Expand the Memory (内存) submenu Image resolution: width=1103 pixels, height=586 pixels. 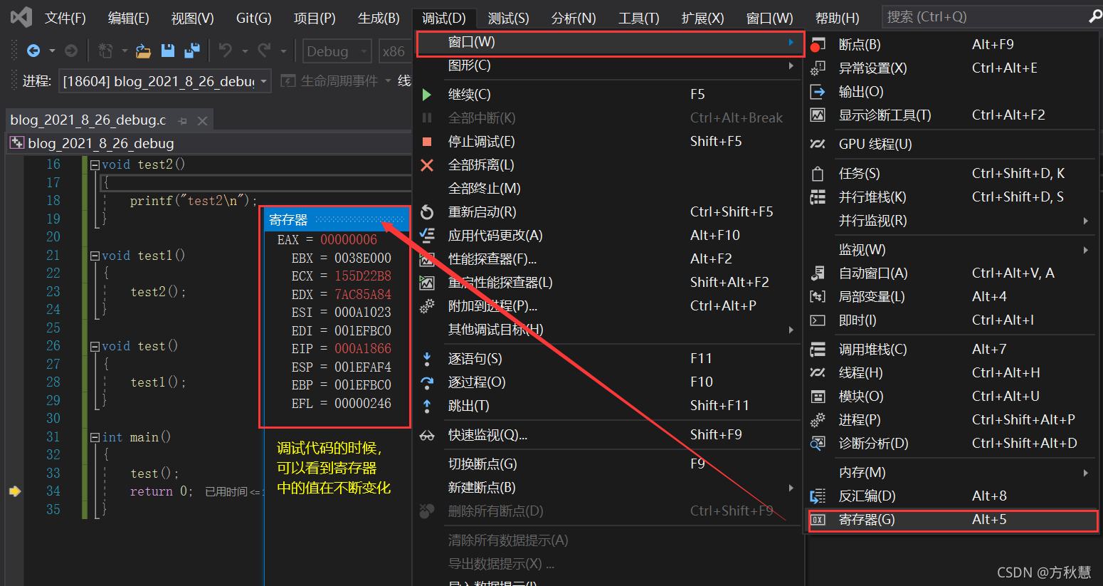tap(1085, 473)
